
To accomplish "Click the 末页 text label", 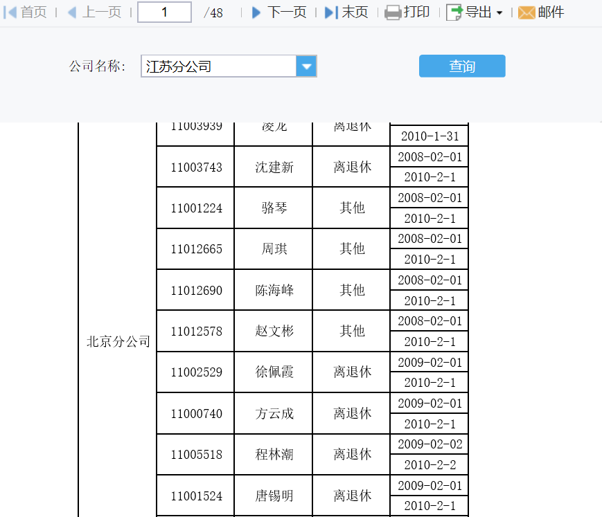I will (x=355, y=12).
